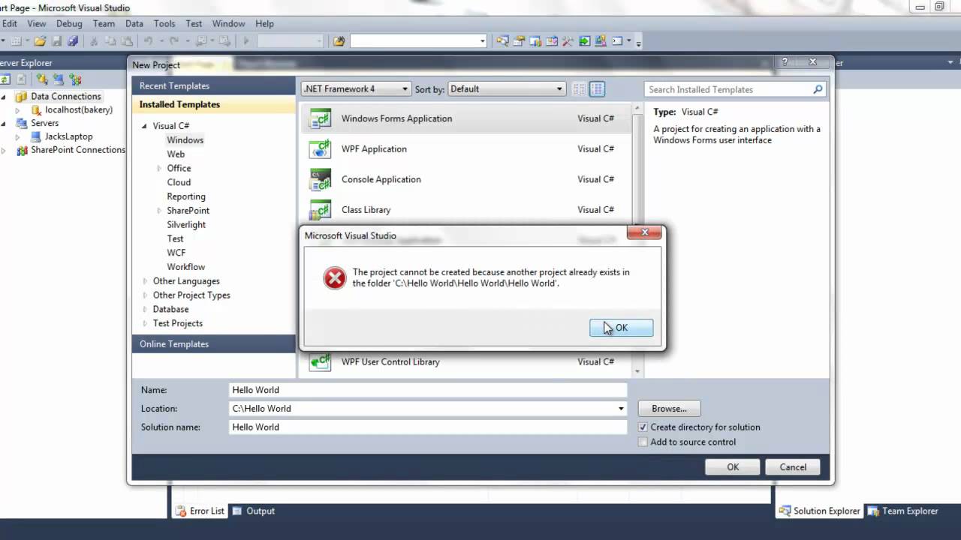961x540 pixels.
Task: Click the Find in Files toolbar icon
Action: point(339,41)
